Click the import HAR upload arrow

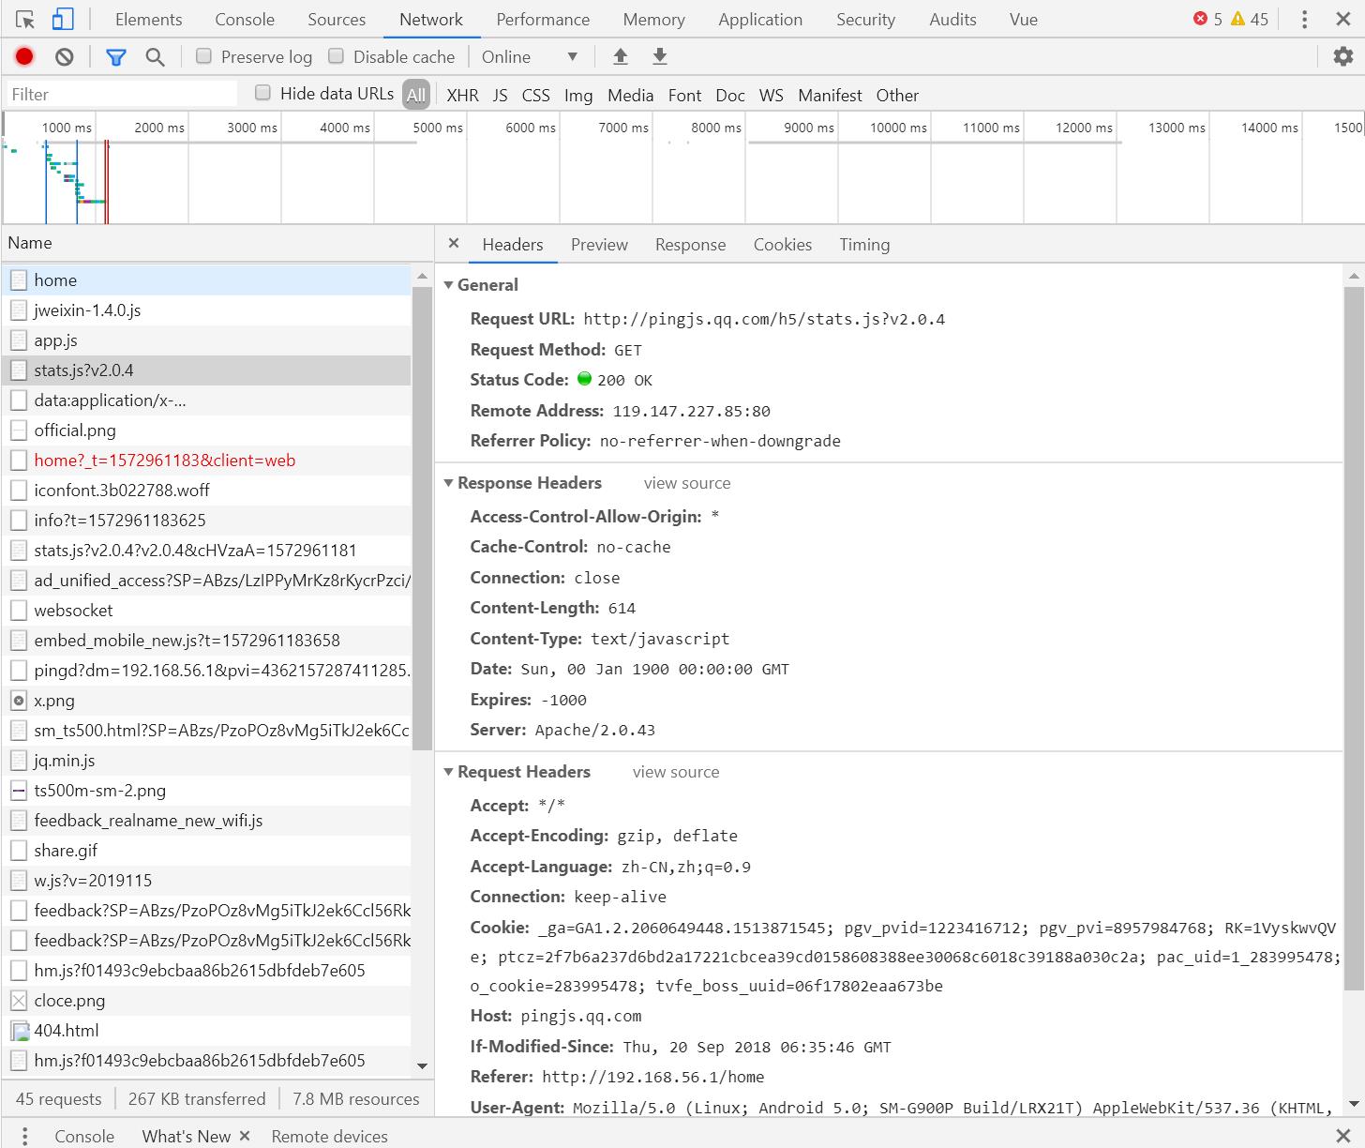point(620,57)
